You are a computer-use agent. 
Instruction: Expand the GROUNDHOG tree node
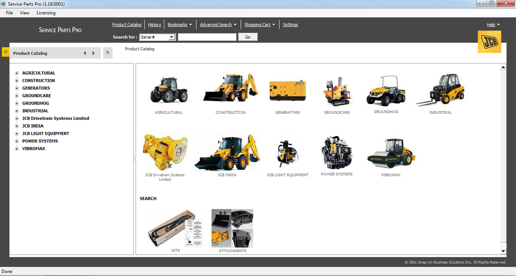coord(17,103)
